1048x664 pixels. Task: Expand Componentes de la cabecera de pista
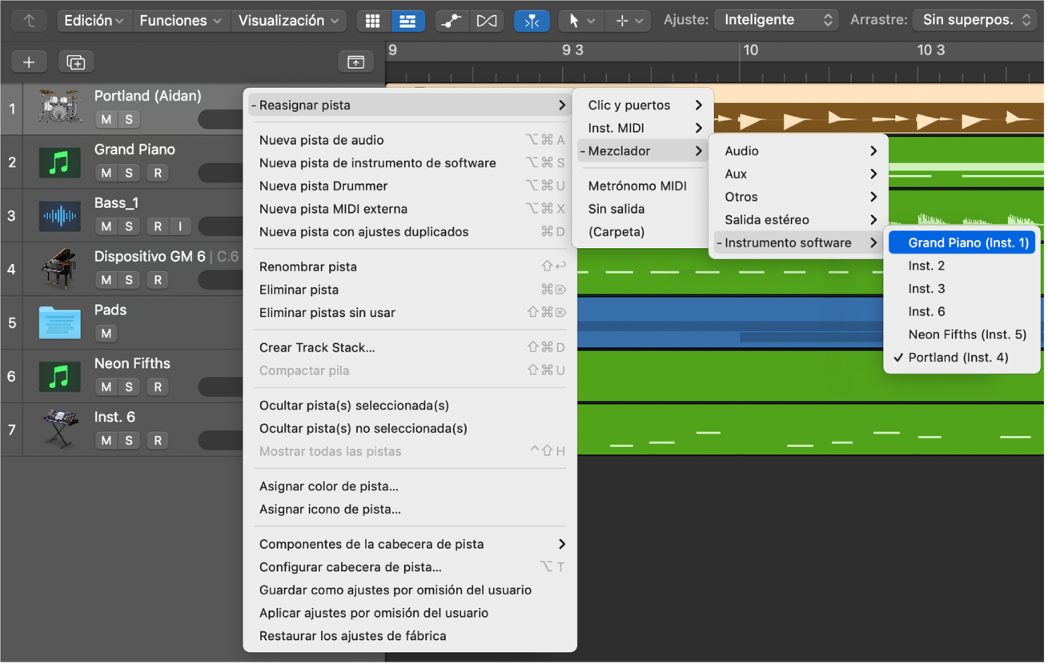(410, 545)
